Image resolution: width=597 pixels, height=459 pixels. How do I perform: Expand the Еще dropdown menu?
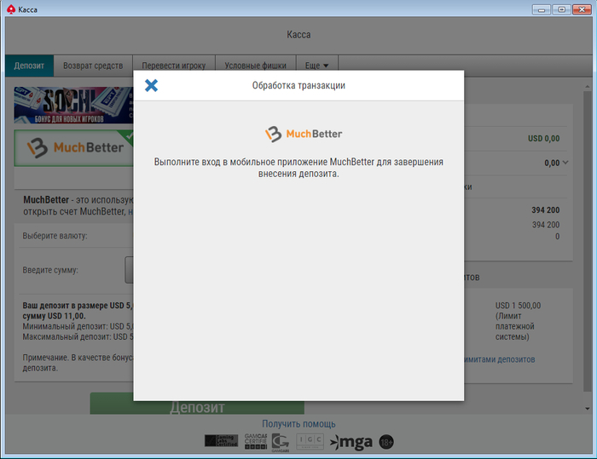(316, 66)
